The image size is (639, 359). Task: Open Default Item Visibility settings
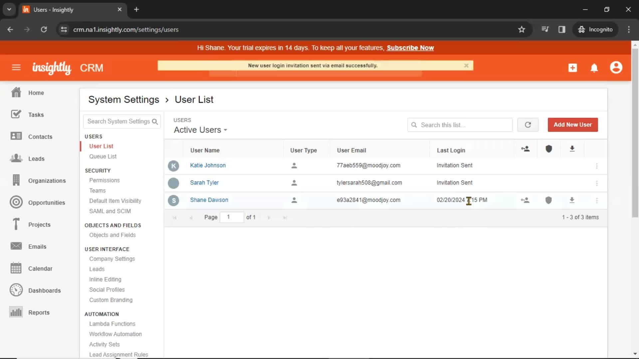click(115, 201)
